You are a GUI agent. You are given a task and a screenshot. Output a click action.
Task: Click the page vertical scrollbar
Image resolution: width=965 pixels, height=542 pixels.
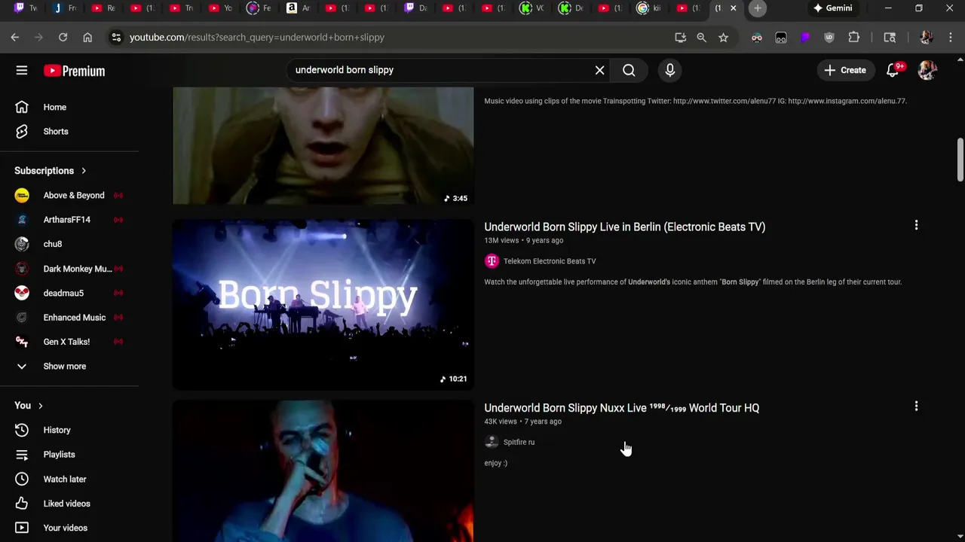click(x=960, y=160)
